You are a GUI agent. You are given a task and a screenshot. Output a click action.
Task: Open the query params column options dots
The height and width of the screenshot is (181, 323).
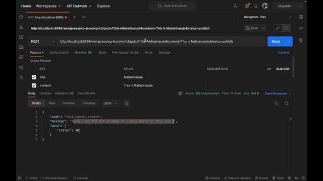coord(269,69)
